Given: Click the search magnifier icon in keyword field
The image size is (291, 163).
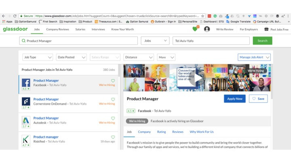Looking at the screenshot, I should (x=23, y=41).
